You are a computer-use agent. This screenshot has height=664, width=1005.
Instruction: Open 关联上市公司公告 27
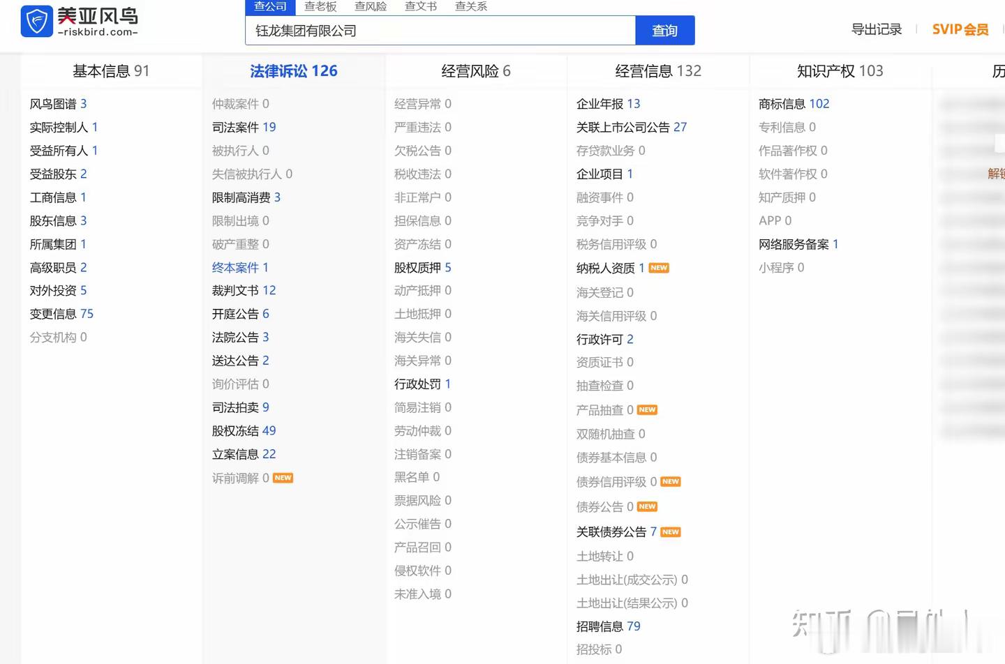pos(632,128)
